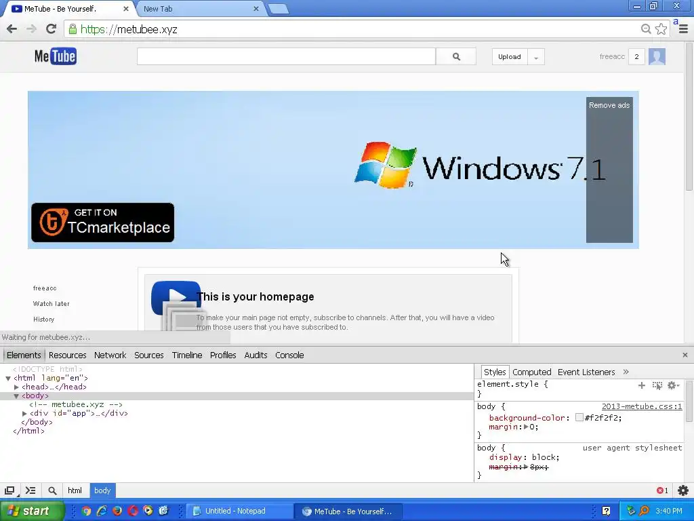Select the <!-- metubee.xyz --> comment node
Image resolution: width=694 pixels, height=521 pixels.
coord(76,404)
